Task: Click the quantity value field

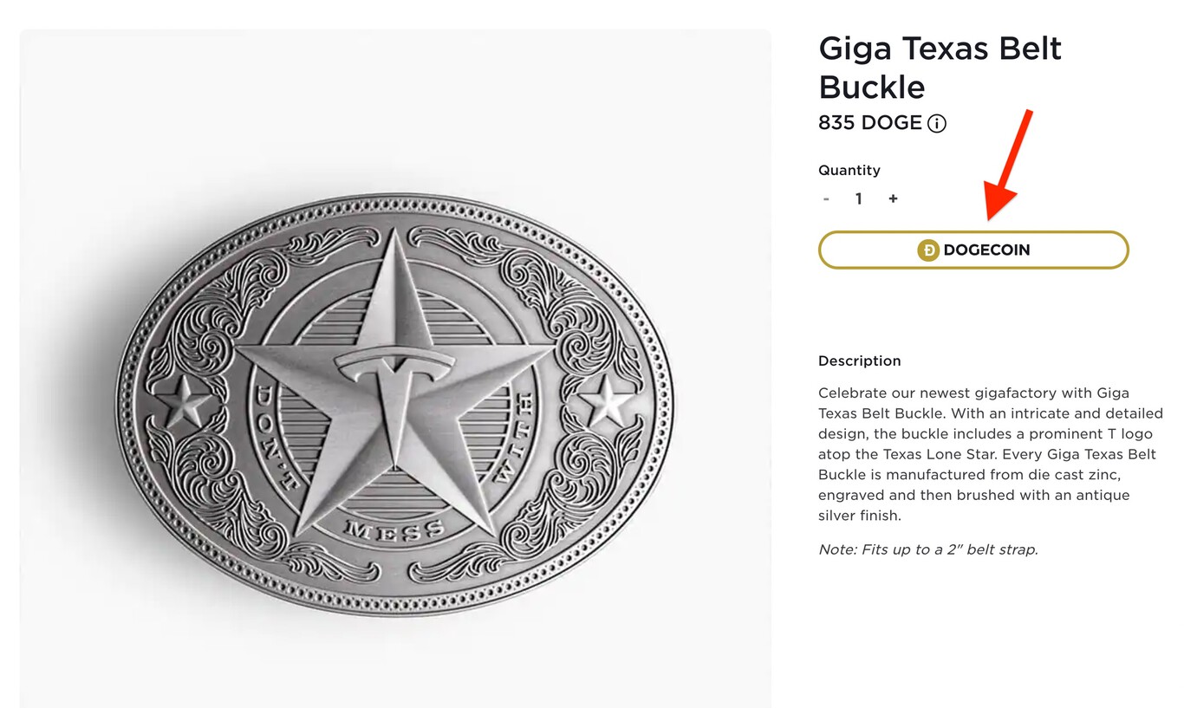Action: point(859,199)
